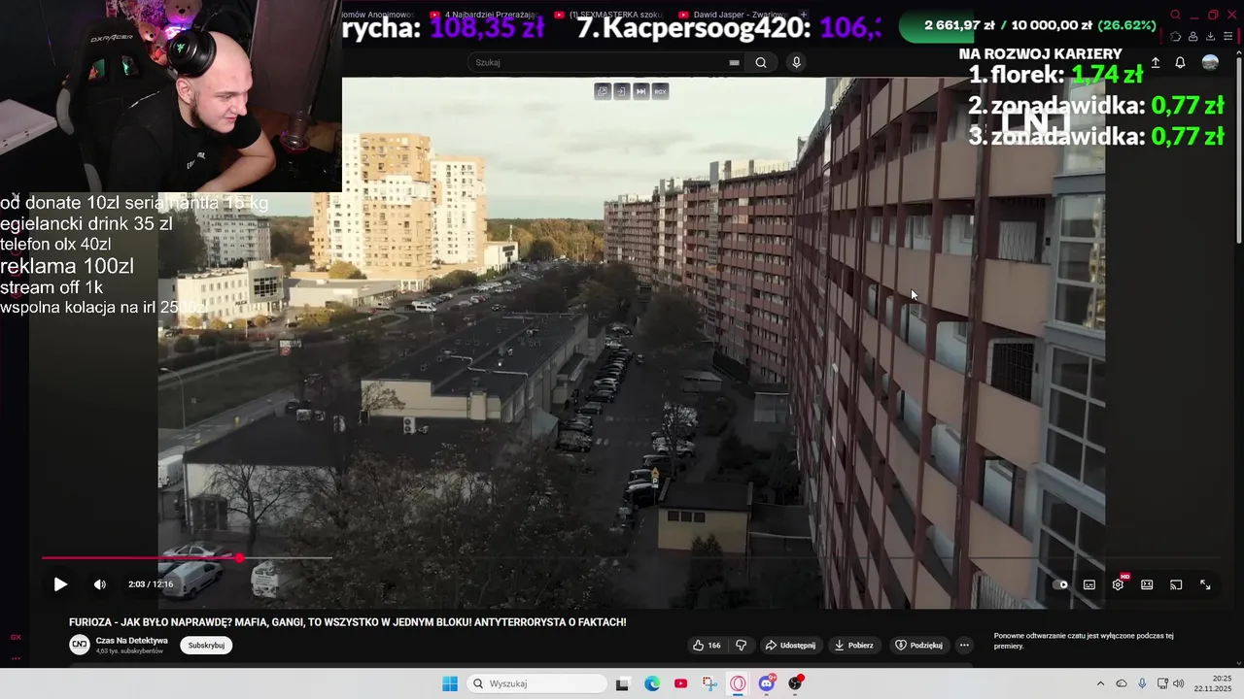The height and width of the screenshot is (699, 1244).
Task: Open the browser easy setup menu icon
Action: (x=1227, y=37)
